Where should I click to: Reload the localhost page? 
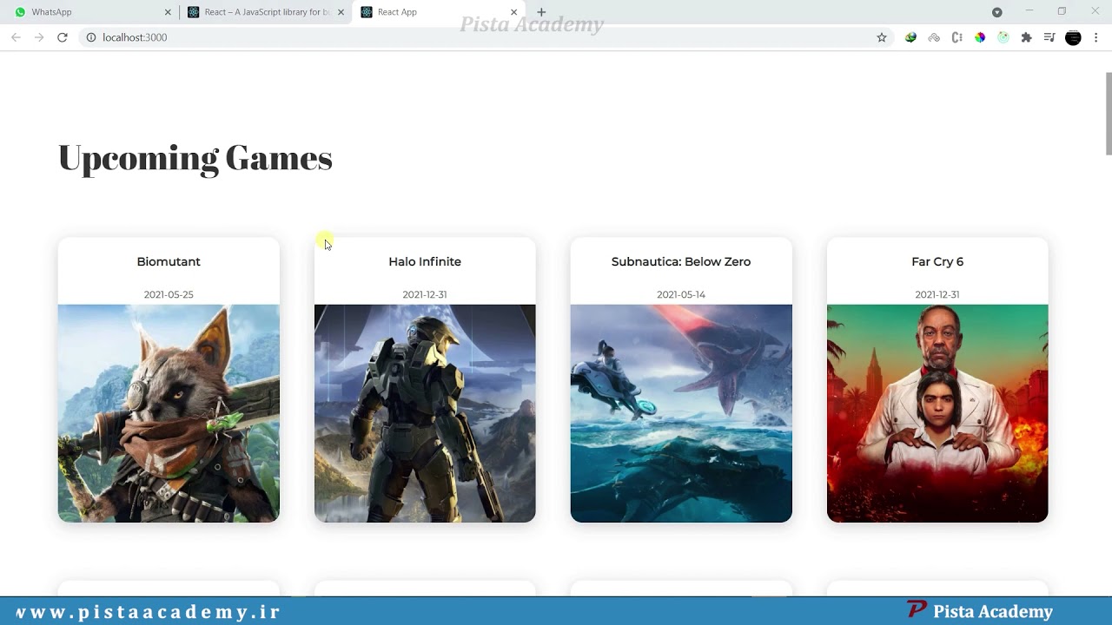pyautogui.click(x=63, y=37)
